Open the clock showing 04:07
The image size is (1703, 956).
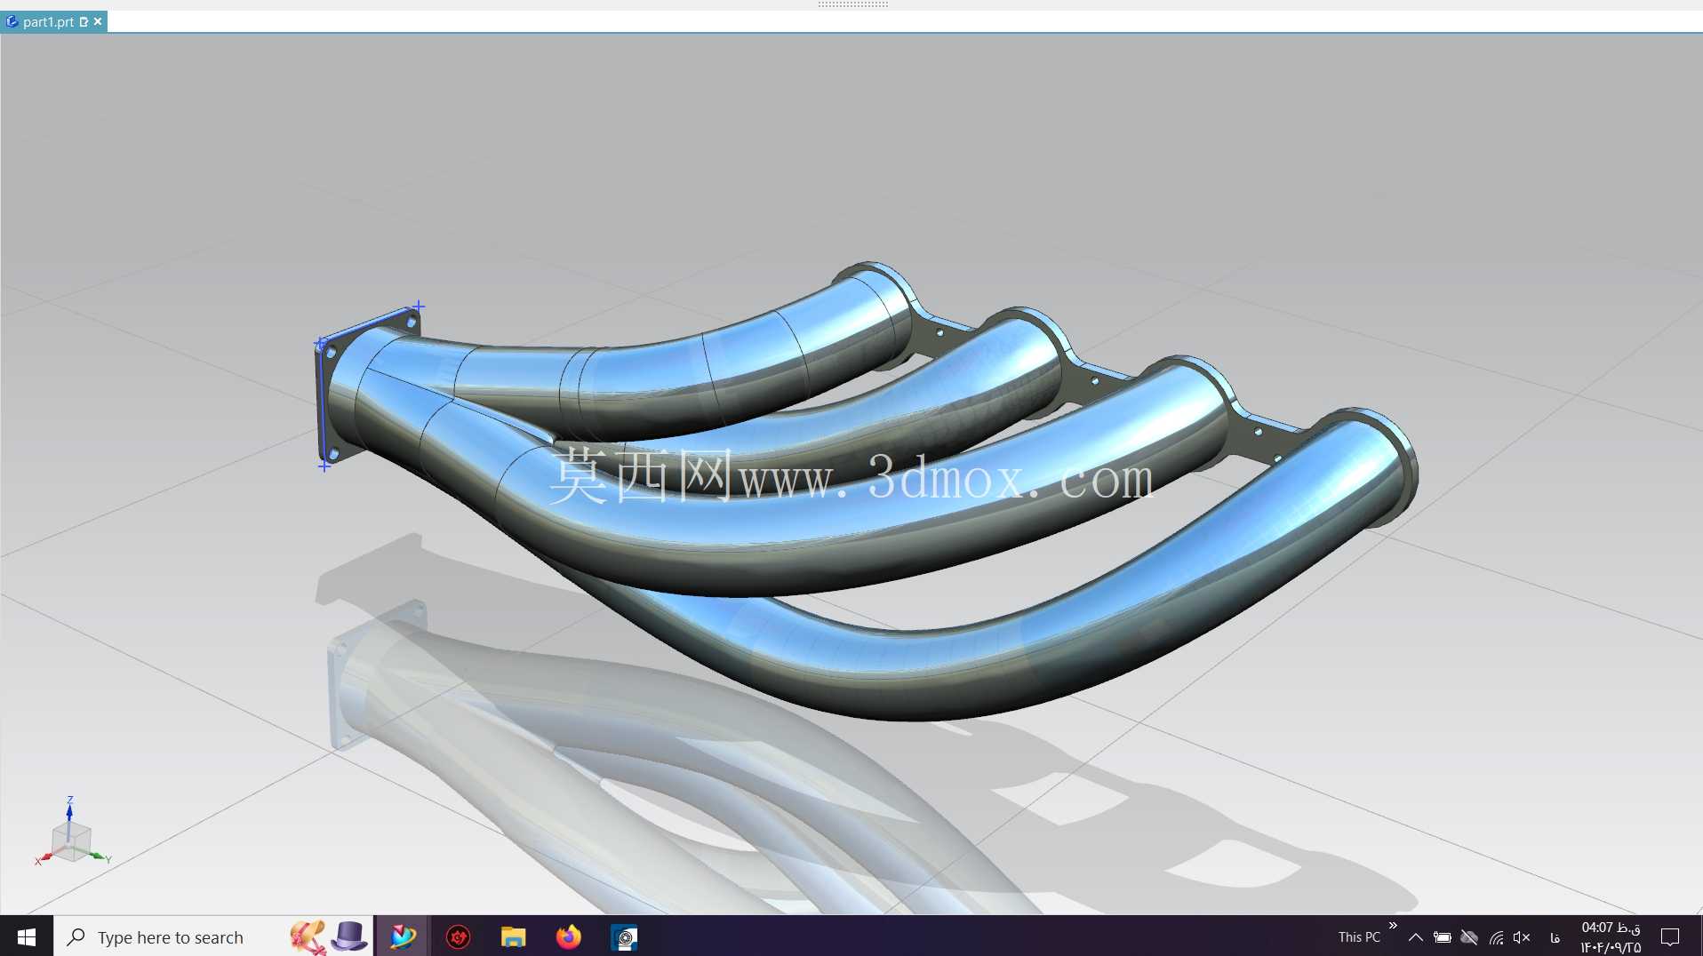(1611, 936)
